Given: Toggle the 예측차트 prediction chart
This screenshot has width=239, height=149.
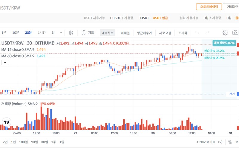Looking at the screenshot, I should 108,33.
